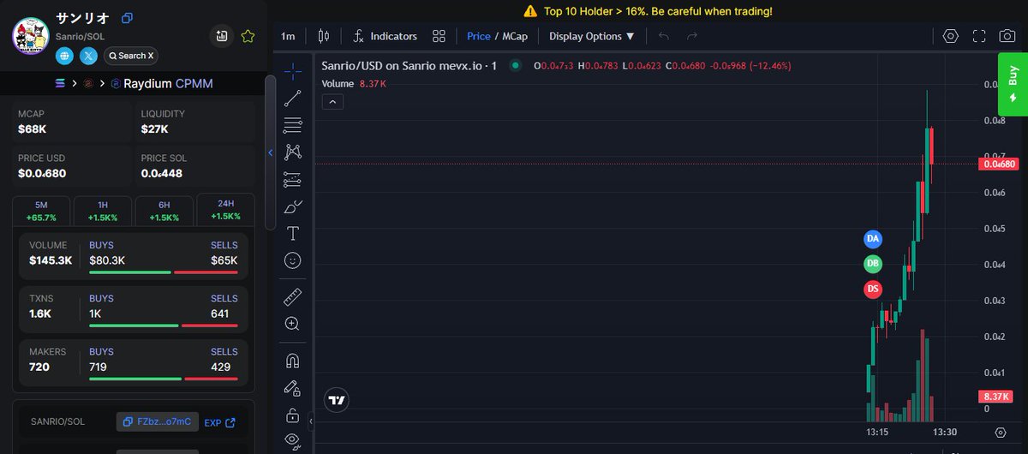
Task: Open the Indicators menu
Action: tap(385, 36)
